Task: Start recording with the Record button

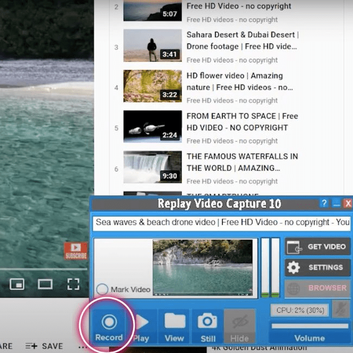Action: tap(109, 327)
